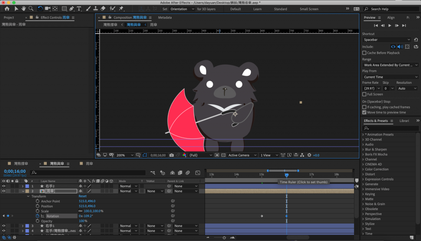This screenshot has height=241, width=421.
Task: Enable motion blur for the timeline
Action: [188, 173]
